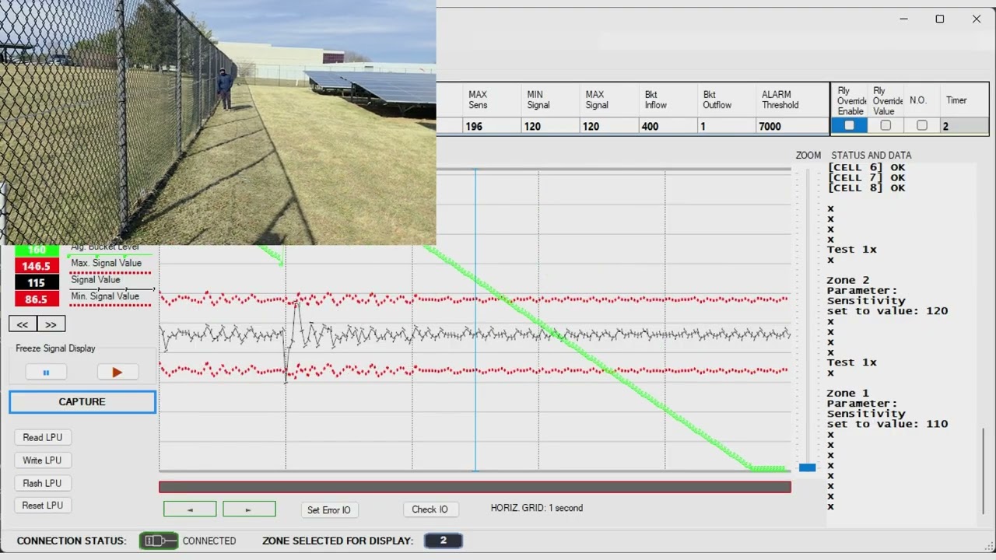The image size is (996, 560).
Task: Click Reset LPU
Action: (43, 506)
